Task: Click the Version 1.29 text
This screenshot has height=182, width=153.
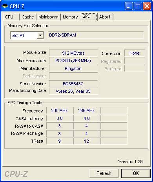Action: tap(130, 162)
